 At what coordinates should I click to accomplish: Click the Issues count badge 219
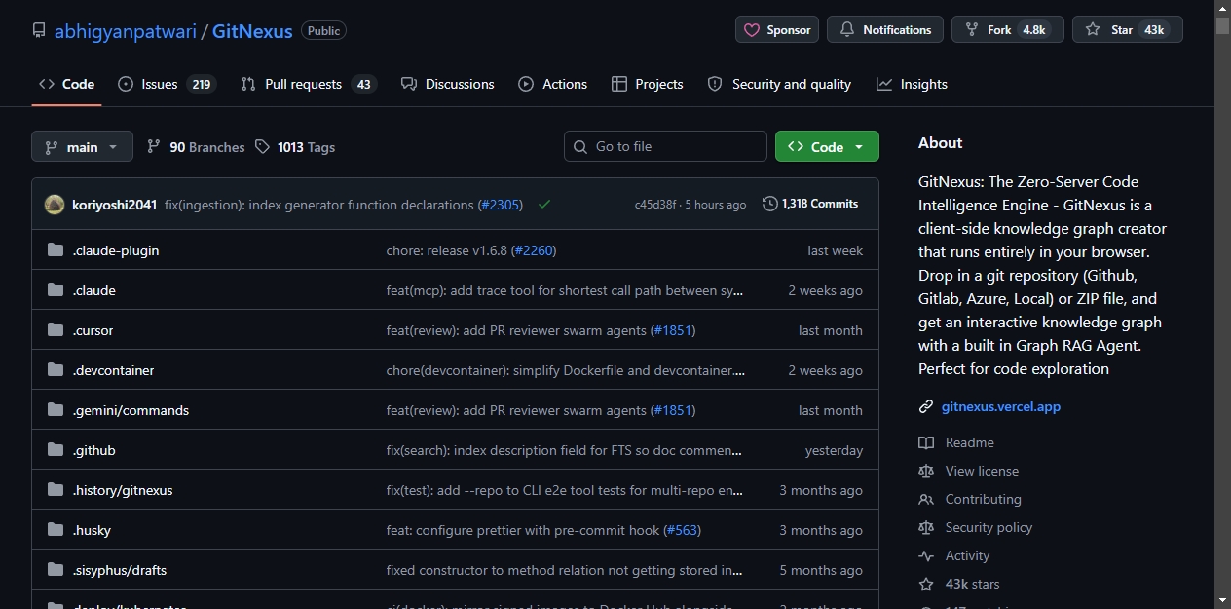coord(202,84)
